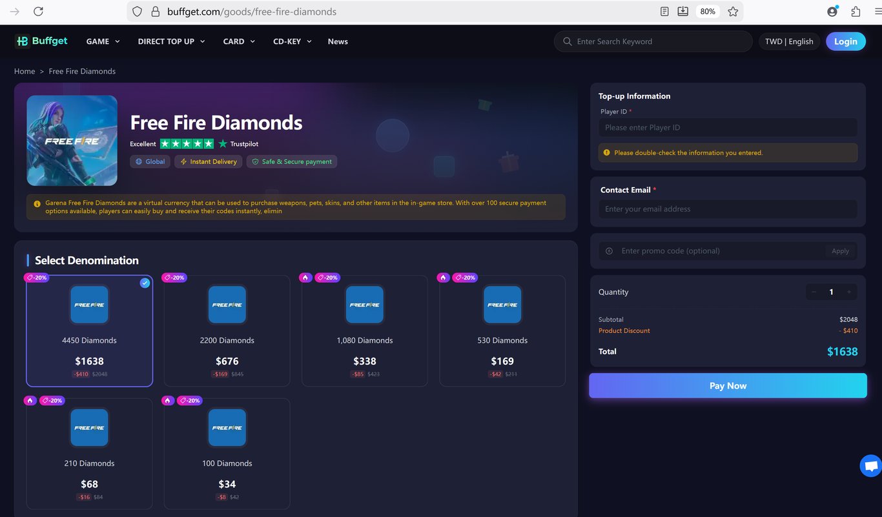Click the hot flame badge on 530 Diamonds
The height and width of the screenshot is (517, 882).
point(443,278)
